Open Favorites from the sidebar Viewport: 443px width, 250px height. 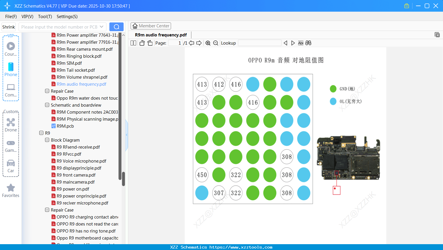tap(11, 191)
